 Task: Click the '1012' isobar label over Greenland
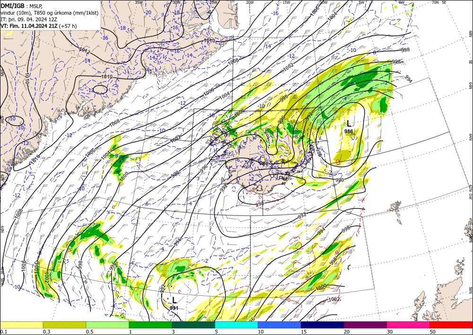click(x=85, y=51)
